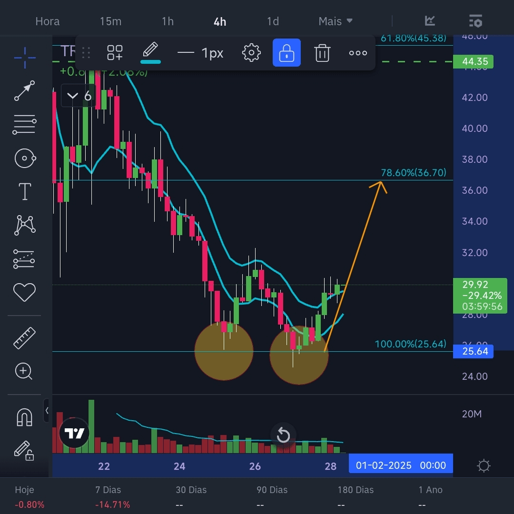Delete the selected drawing with trash icon
Viewport: 514px width, 514px height.
(x=322, y=53)
